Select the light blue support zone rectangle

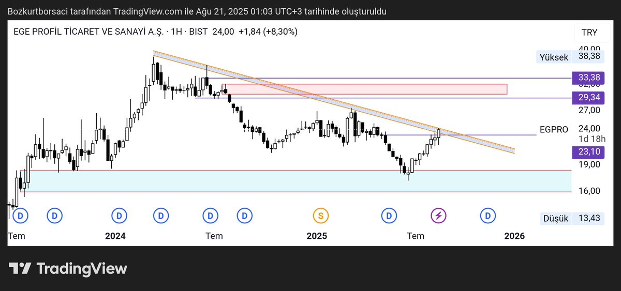pos(295,181)
